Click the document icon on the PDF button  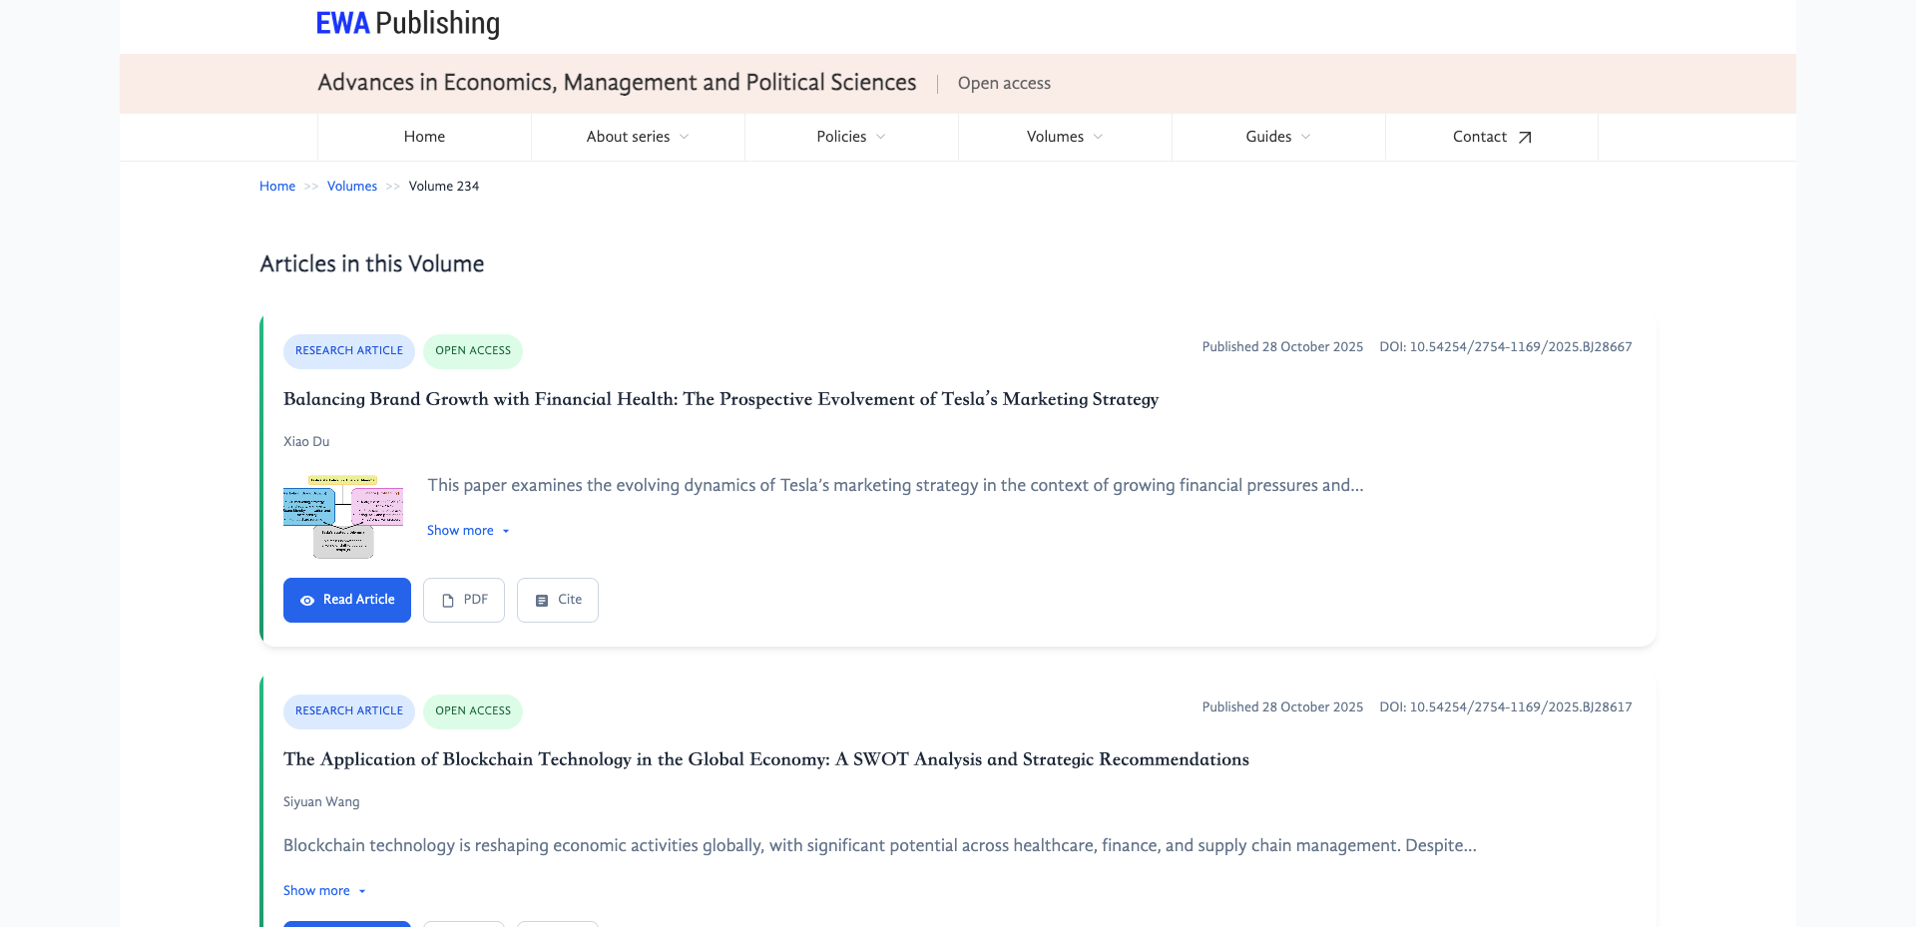[448, 601]
